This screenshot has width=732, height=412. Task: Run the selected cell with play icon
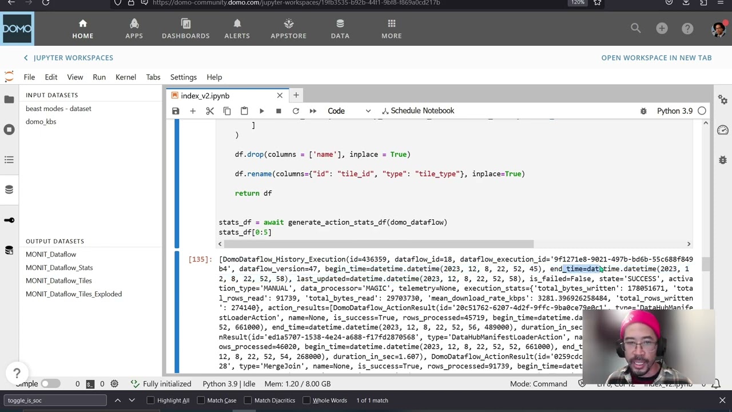click(x=261, y=110)
